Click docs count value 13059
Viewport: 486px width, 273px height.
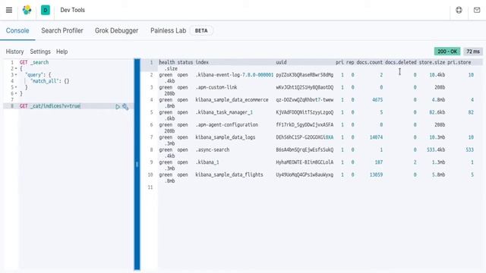click(x=376, y=174)
